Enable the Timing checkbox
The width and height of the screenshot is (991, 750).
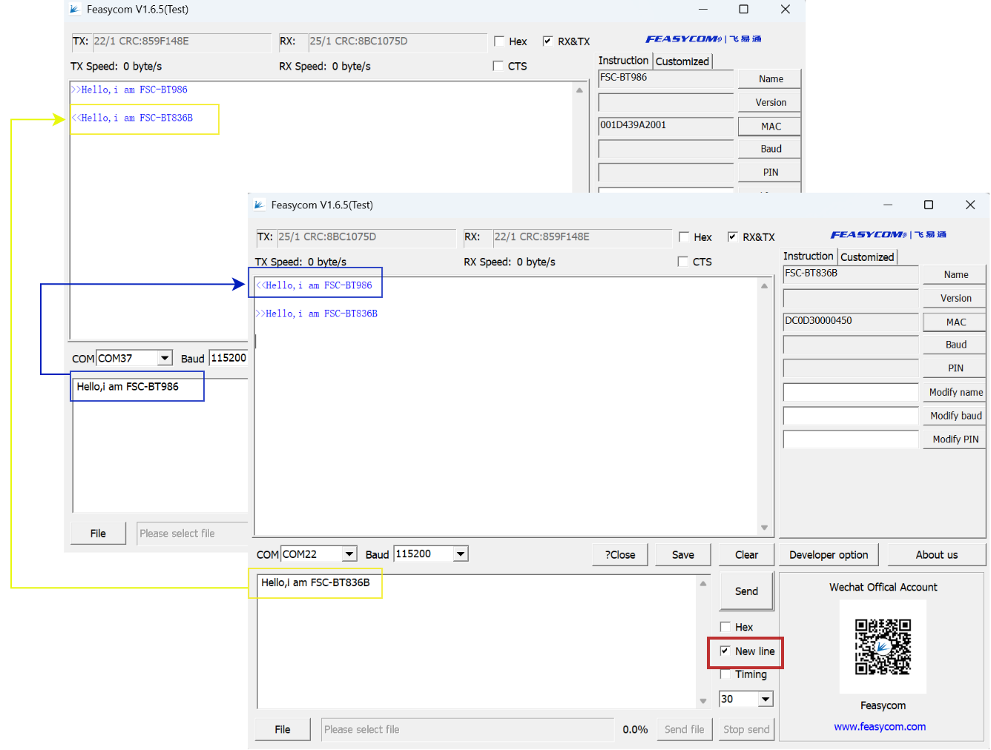pyautogui.click(x=724, y=674)
